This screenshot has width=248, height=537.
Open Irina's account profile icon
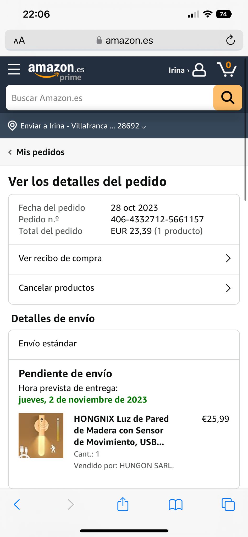click(199, 70)
